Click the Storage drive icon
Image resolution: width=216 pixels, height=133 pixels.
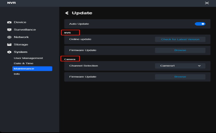(x=9, y=45)
